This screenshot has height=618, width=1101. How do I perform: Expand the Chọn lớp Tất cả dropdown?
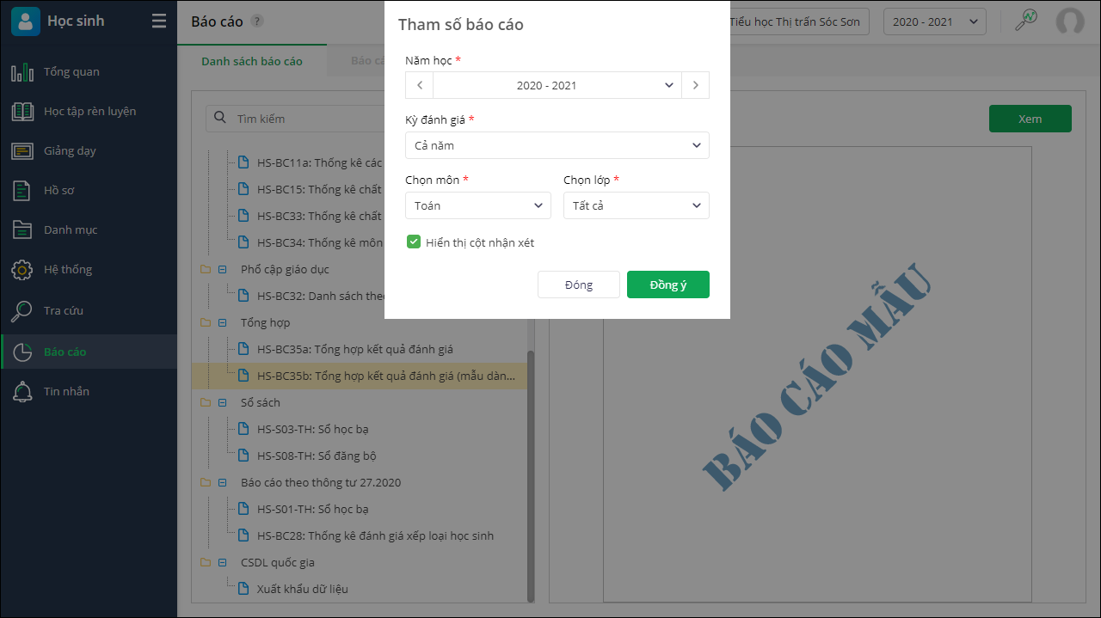click(637, 205)
